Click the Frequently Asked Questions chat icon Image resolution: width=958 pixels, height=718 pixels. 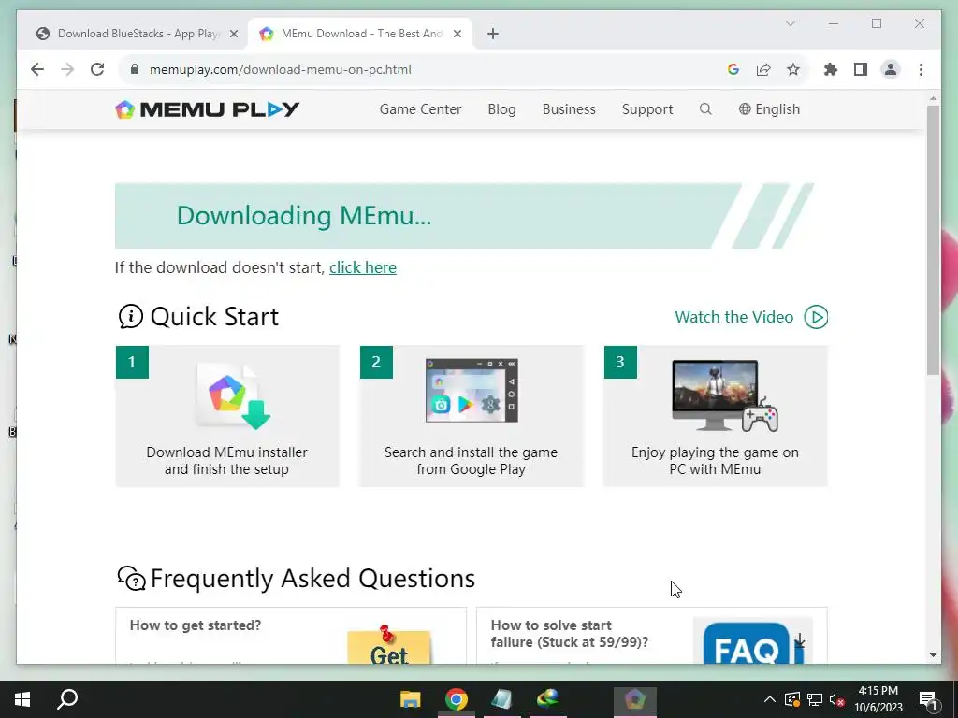131,578
